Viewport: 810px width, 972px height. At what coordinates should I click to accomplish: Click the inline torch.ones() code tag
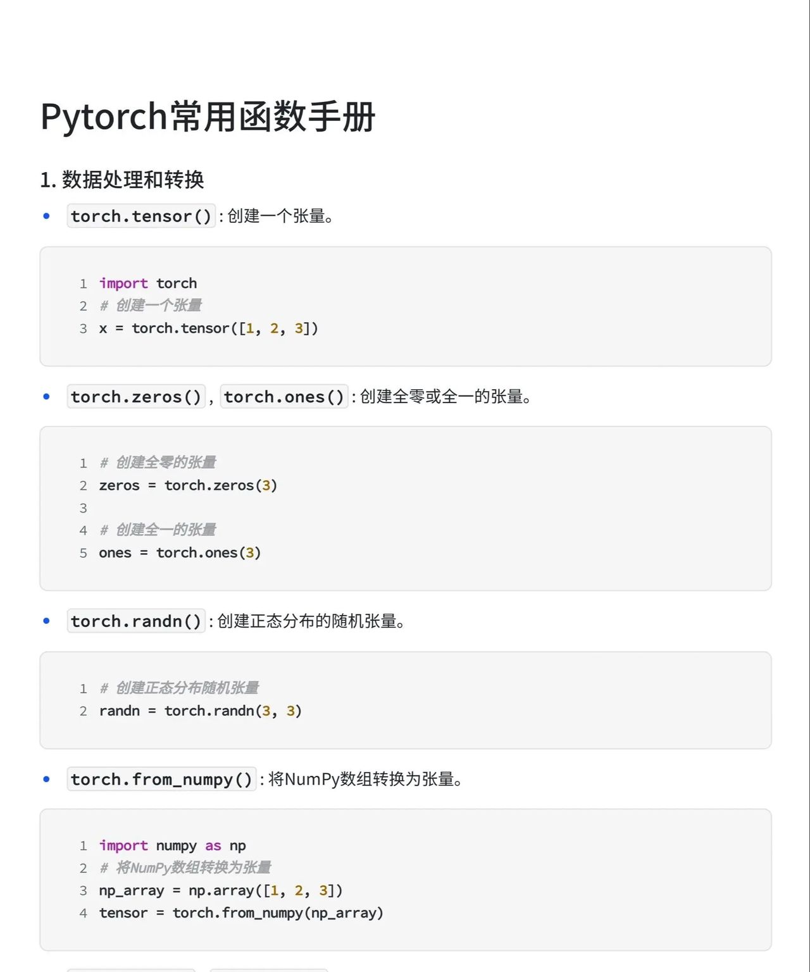coord(283,397)
